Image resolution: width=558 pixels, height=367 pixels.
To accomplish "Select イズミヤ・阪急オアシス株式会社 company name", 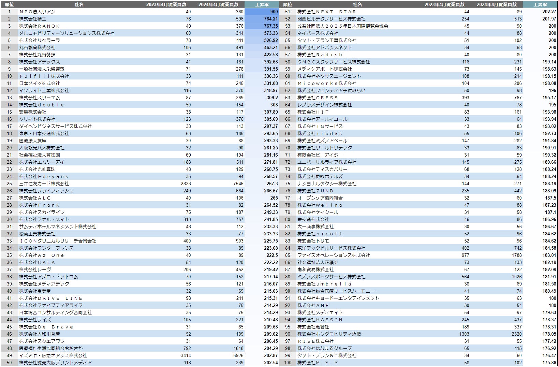I will (53, 355).
